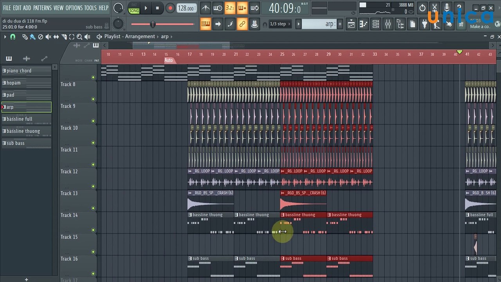Toggle the 3-2-1 recording countdown
The height and width of the screenshot is (282, 501).
point(230,8)
